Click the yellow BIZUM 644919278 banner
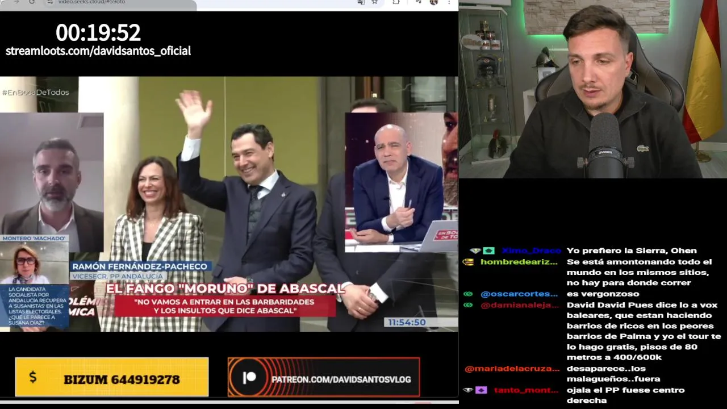The height and width of the screenshot is (409, 727). click(112, 377)
